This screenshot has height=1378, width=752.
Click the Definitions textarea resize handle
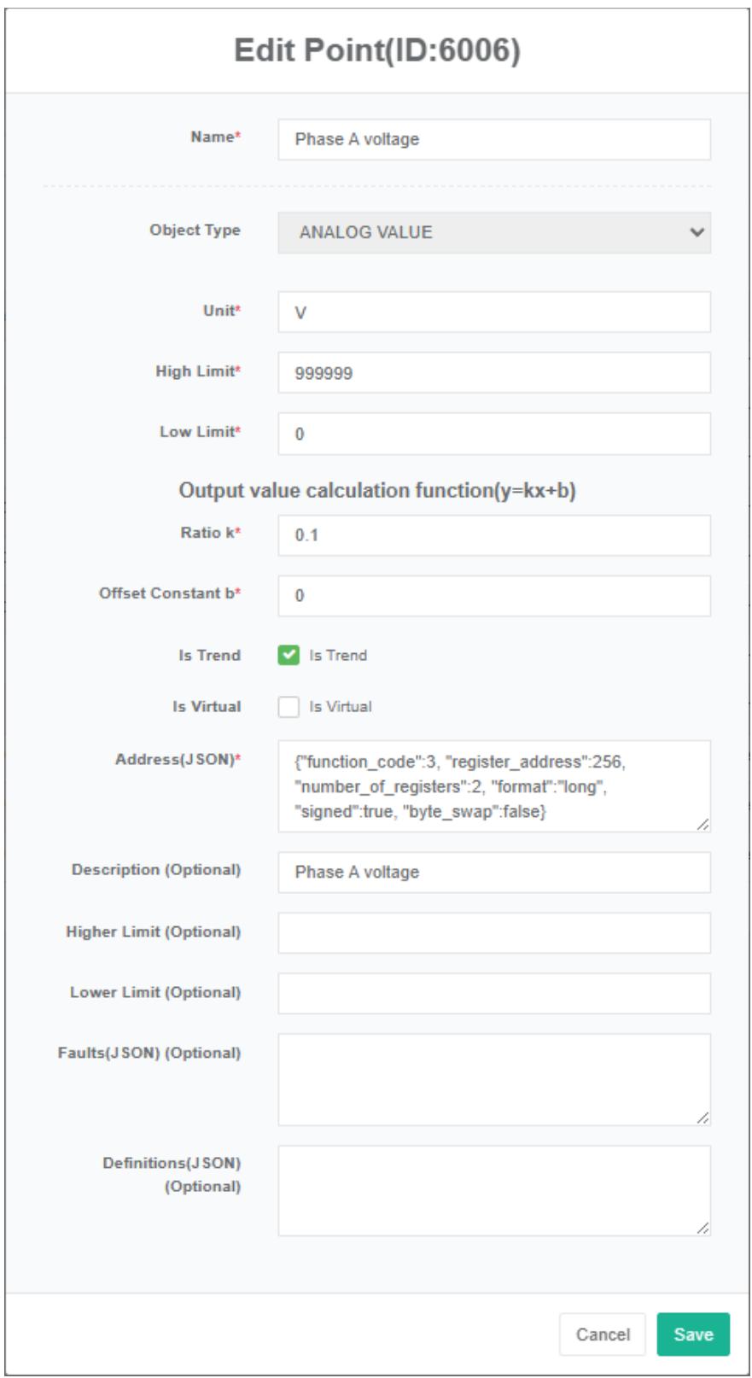tap(702, 1228)
